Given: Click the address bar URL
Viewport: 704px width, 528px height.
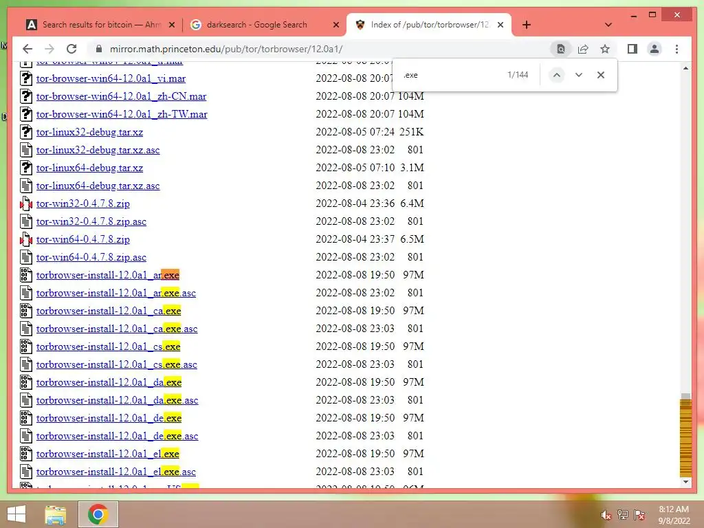Looking at the screenshot, I should point(226,49).
